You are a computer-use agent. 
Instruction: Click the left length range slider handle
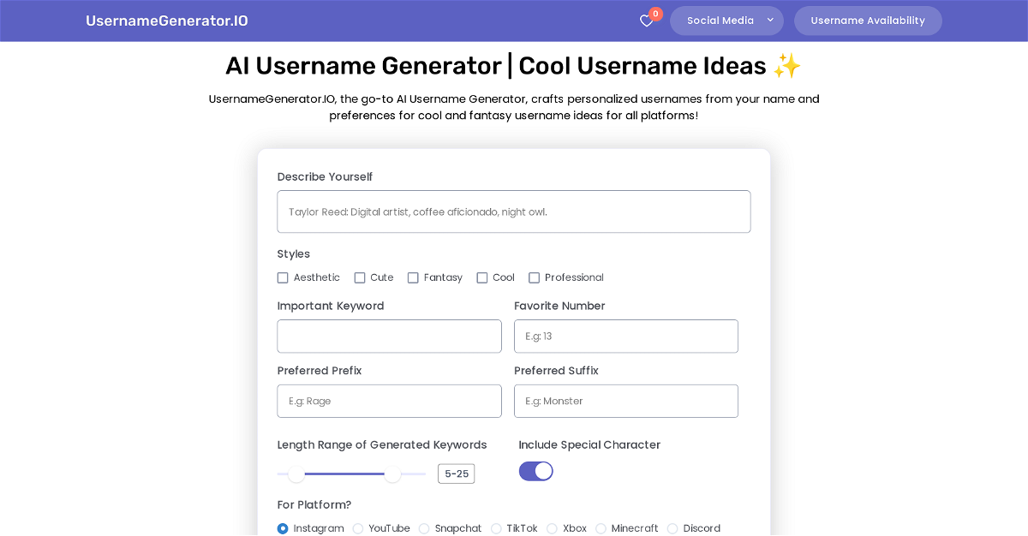coord(296,473)
